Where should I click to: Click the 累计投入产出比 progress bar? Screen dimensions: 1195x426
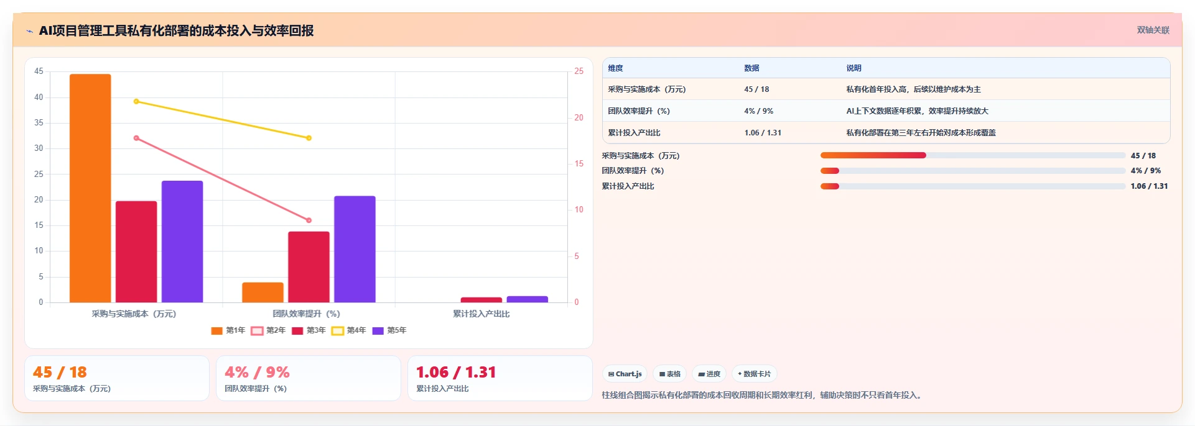click(x=973, y=186)
